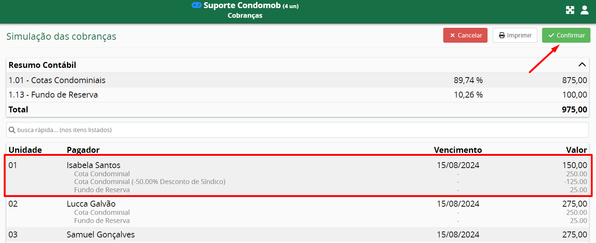Click the Imprimir button
Screen dimensions: 596x243
point(515,35)
